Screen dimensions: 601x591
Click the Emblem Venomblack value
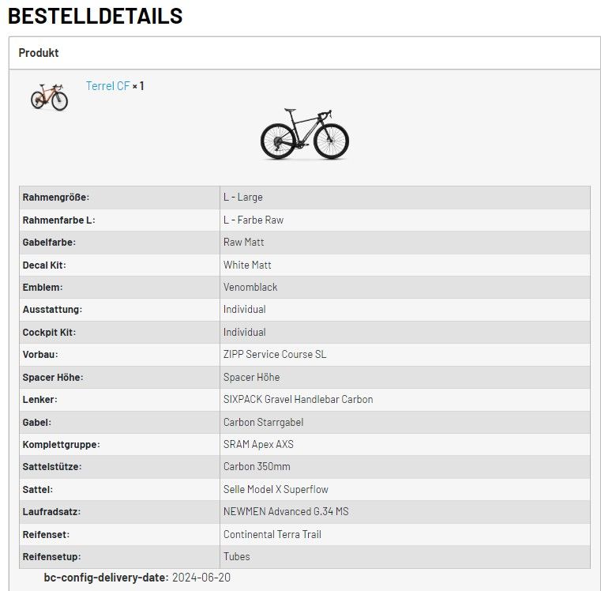250,287
